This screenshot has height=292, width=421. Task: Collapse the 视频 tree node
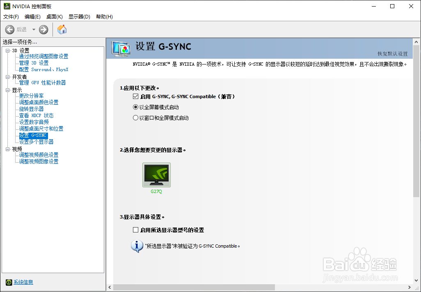8,149
